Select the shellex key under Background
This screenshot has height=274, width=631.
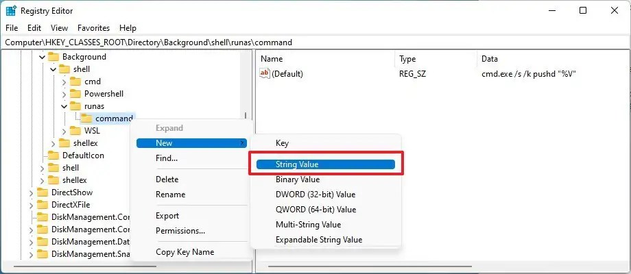[85, 143]
